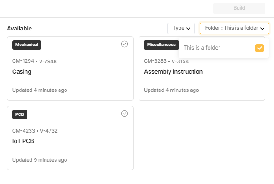Click 'Updated 9 minutes ago' on IoT PCB
The height and width of the screenshot is (184, 274).
coord(40,160)
